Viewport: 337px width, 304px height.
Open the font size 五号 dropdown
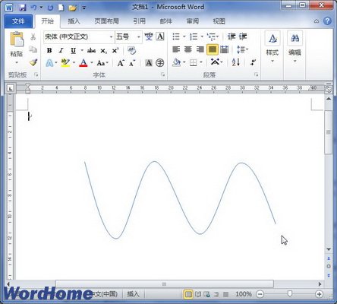point(139,37)
